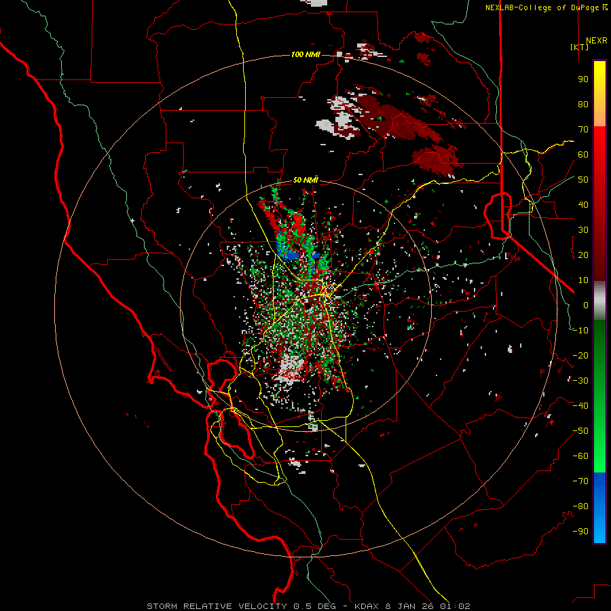This screenshot has width=611, height=611.
Task: Click the '0.5 DEG' elevation angle text
Action: [316, 606]
